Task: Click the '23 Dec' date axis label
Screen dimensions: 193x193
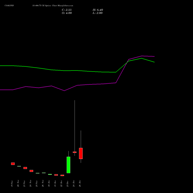Action: 68,183
